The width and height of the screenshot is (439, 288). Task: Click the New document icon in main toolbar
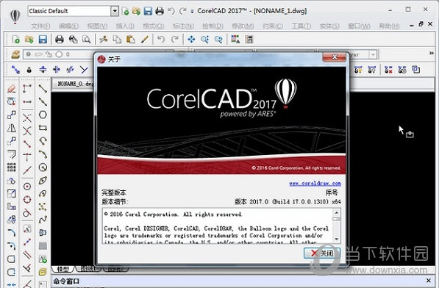tap(15, 40)
